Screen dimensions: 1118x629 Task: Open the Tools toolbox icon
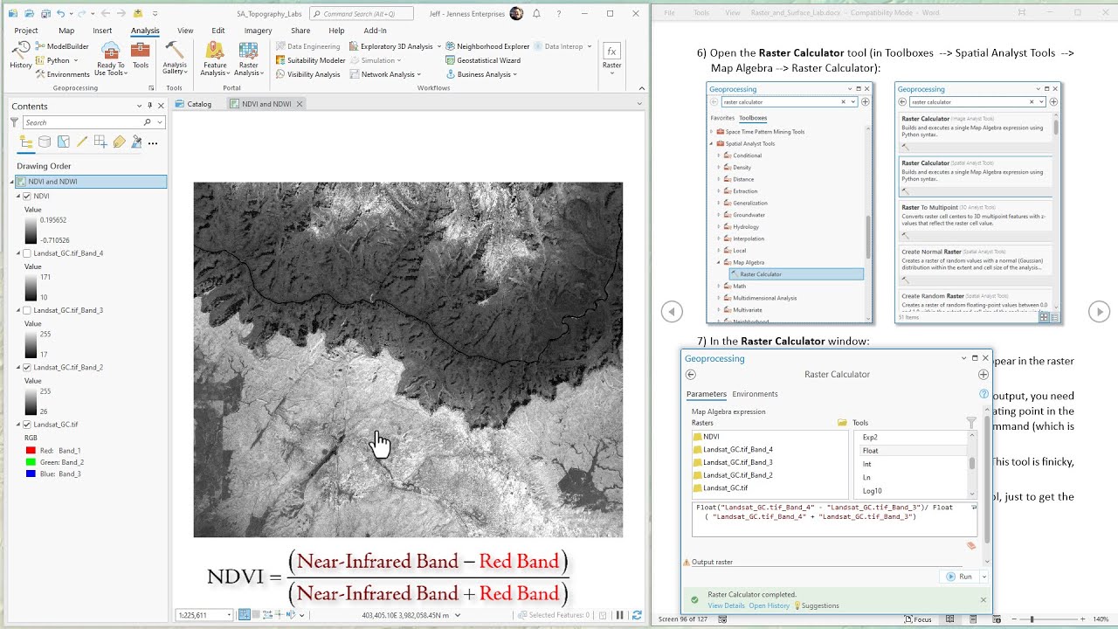[x=141, y=56]
